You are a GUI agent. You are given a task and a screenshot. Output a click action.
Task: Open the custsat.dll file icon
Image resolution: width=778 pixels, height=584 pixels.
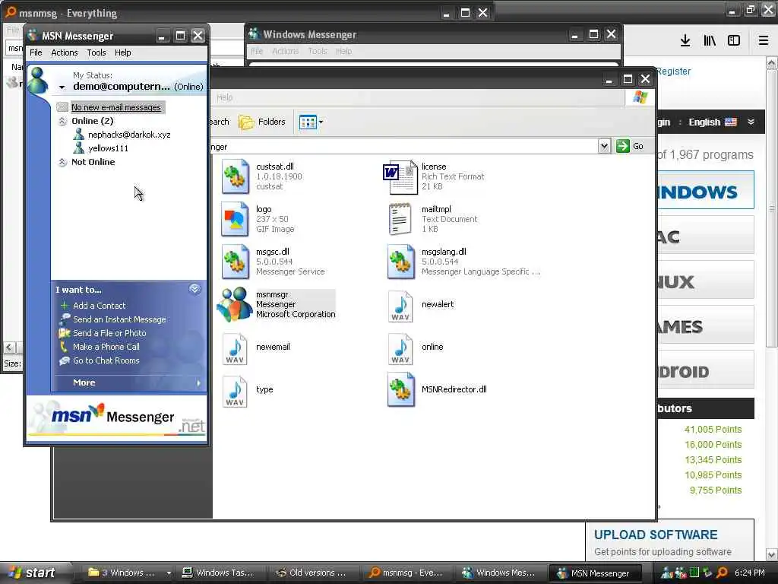click(x=236, y=176)
